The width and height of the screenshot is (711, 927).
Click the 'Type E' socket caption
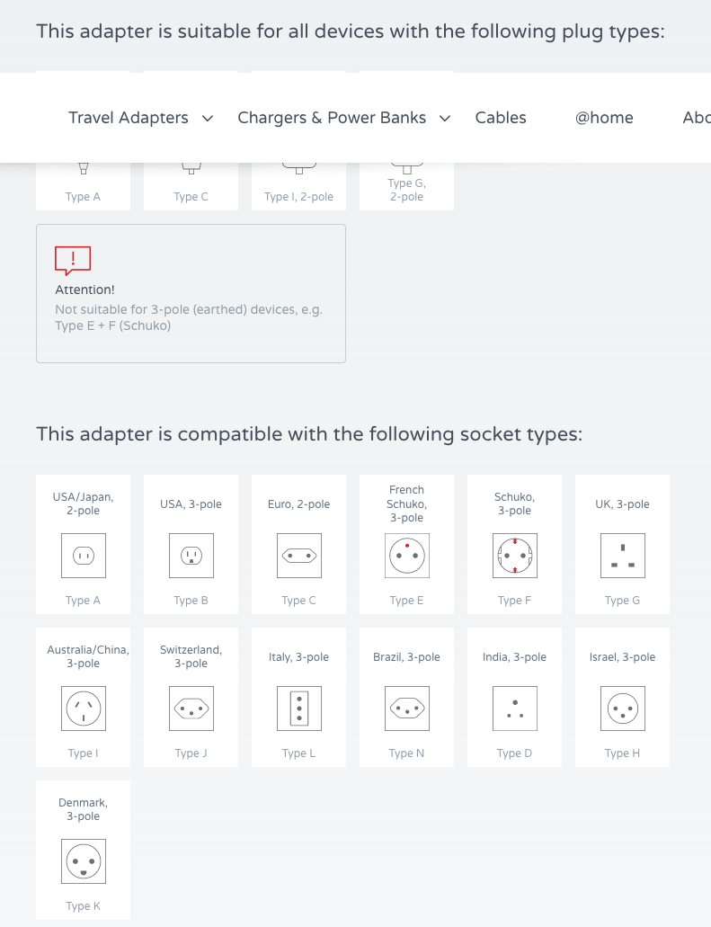[x=406, y=601]
